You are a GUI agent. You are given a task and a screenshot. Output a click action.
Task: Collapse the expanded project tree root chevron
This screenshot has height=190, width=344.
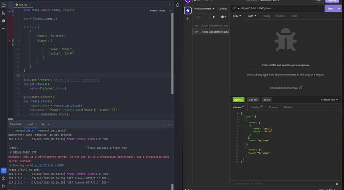coord(10,11)
